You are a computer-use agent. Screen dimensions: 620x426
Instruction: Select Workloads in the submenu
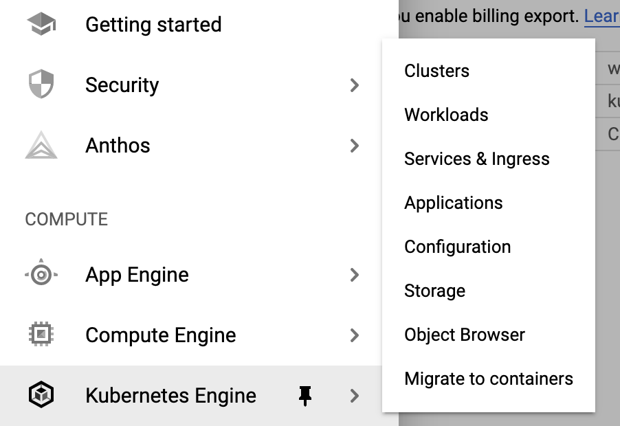[446, 115]
